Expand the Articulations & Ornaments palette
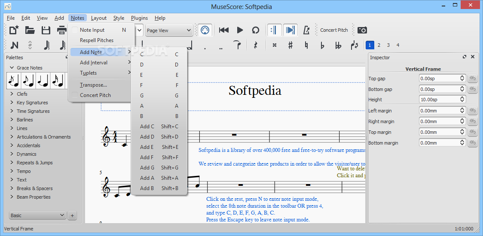Screen dimensions: 483x236 [x=12, y=137]
